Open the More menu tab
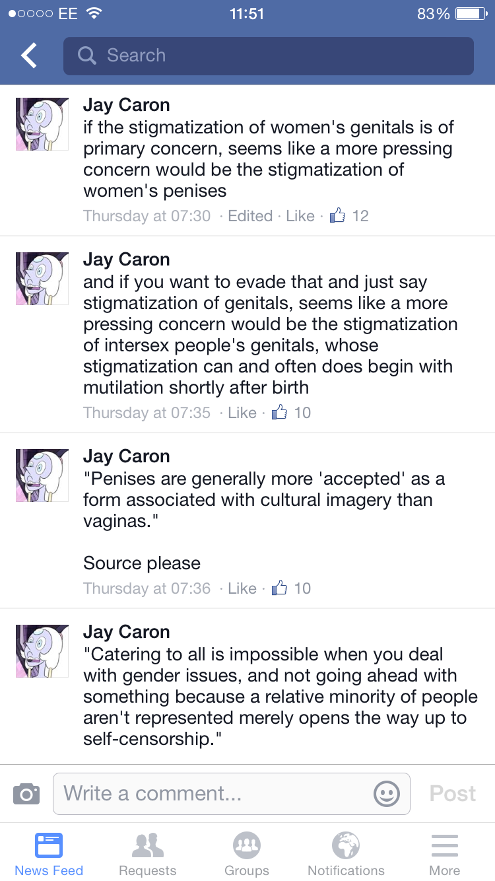The height and width of the screenshot is (881, 495). pos(445,853)
